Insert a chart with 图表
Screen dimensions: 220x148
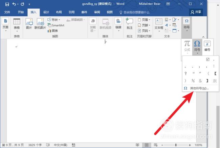pos(53,31)
